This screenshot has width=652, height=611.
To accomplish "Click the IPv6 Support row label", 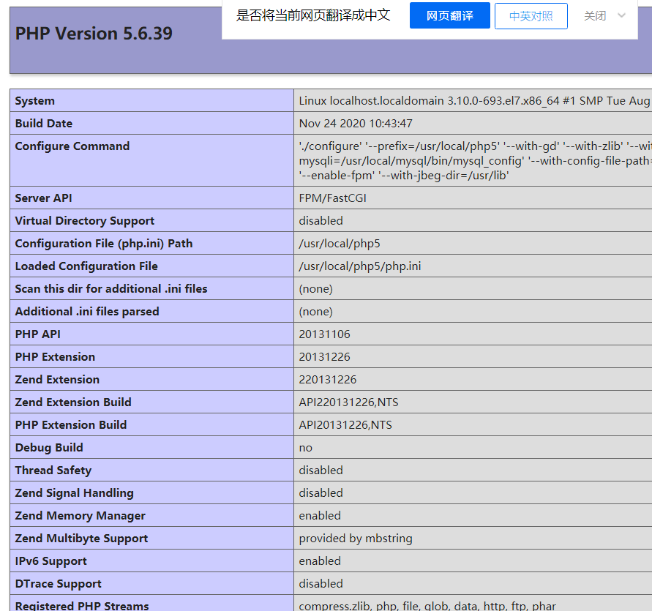I will (50, 561).
